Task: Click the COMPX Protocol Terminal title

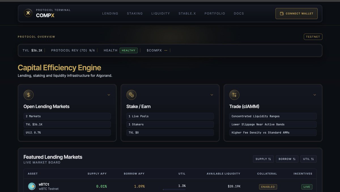Action: click(x=53, y=13)
